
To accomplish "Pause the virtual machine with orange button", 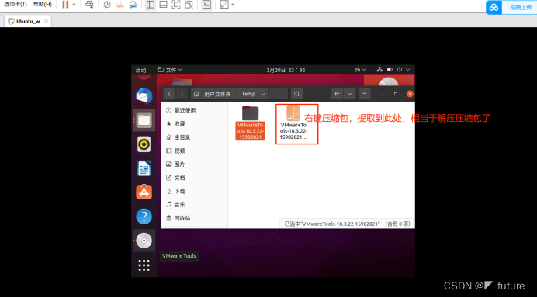I will pyautogui.click(x=65, y=5).
